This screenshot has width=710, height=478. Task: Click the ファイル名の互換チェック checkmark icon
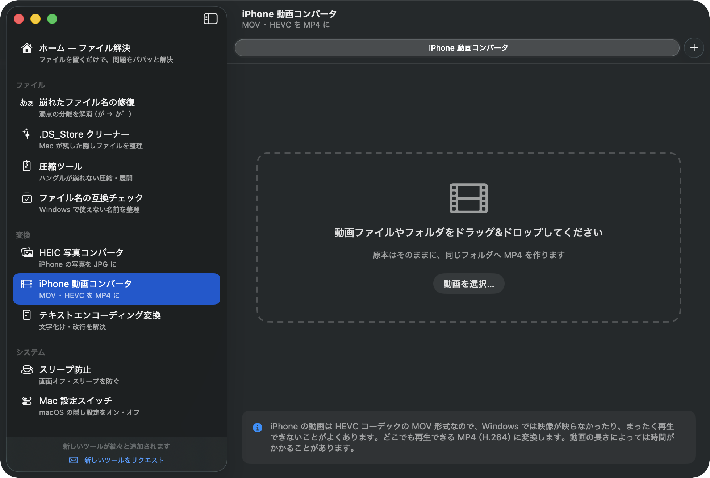click(x=27, y=198)
